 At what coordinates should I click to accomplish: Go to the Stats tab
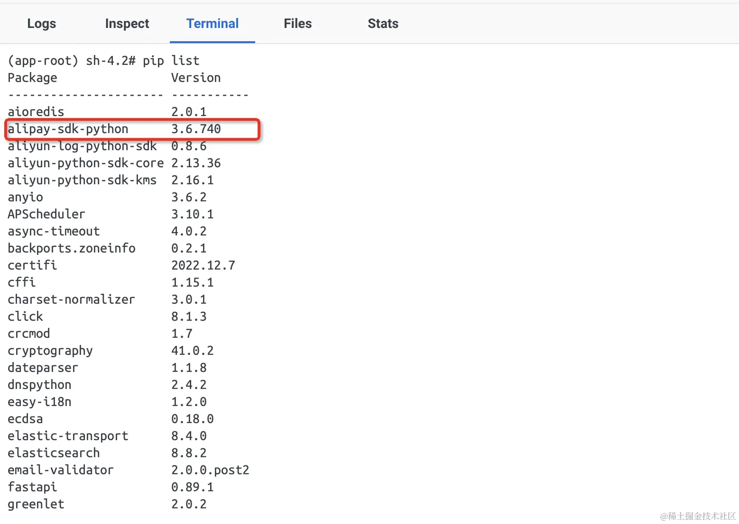pos(383,24)
